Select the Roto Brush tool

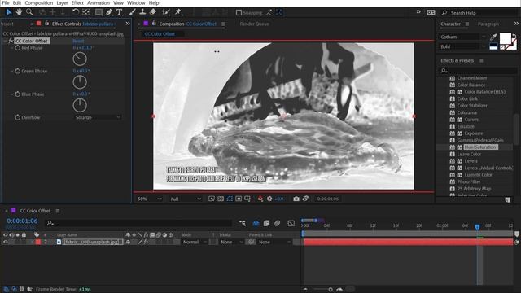coord(166,12)
